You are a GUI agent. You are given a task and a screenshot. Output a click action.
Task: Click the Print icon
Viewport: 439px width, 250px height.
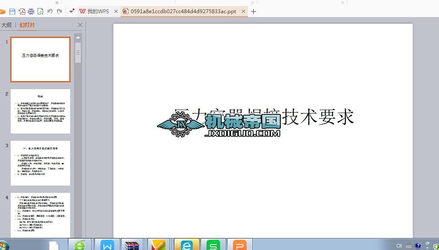[31, 12]
